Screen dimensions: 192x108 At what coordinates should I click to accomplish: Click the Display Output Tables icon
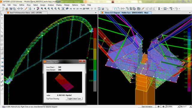click(139, 9)
